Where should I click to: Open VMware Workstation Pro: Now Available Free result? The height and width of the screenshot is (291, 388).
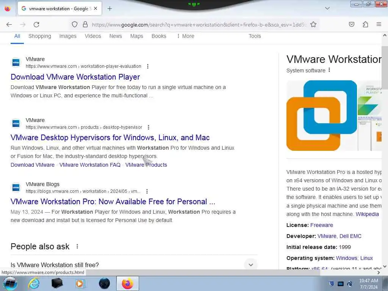tap(113, 202)
